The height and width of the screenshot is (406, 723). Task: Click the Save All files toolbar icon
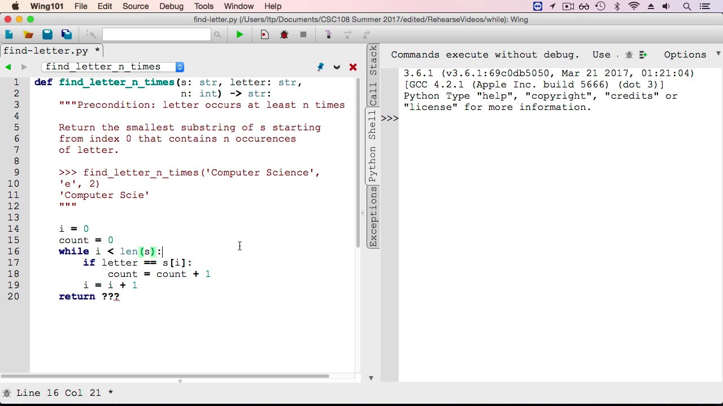click(x=67, y=35)
